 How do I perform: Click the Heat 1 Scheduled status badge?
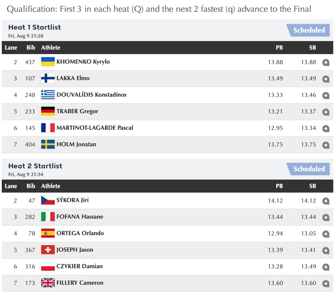tap(309, 30)
